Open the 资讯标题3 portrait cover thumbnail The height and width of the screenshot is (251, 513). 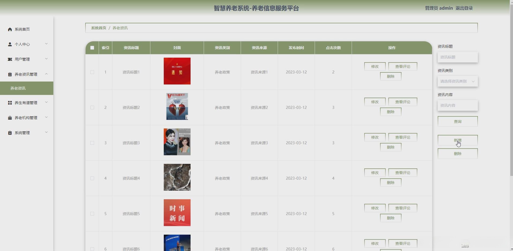(177, 142)
